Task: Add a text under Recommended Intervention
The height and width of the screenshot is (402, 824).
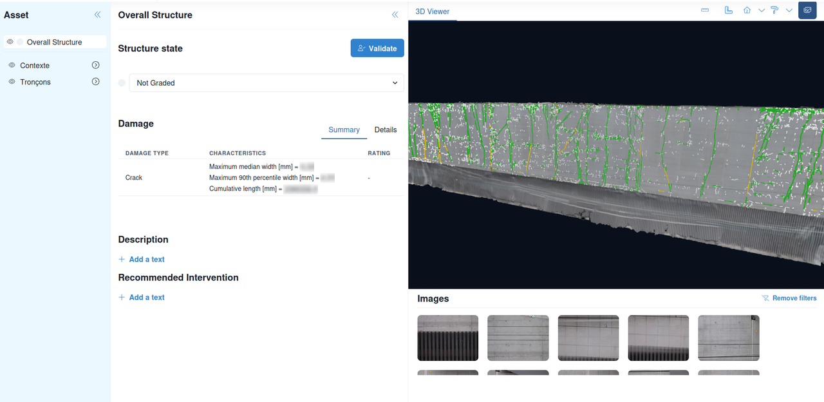Action: (x=142, y=297)
